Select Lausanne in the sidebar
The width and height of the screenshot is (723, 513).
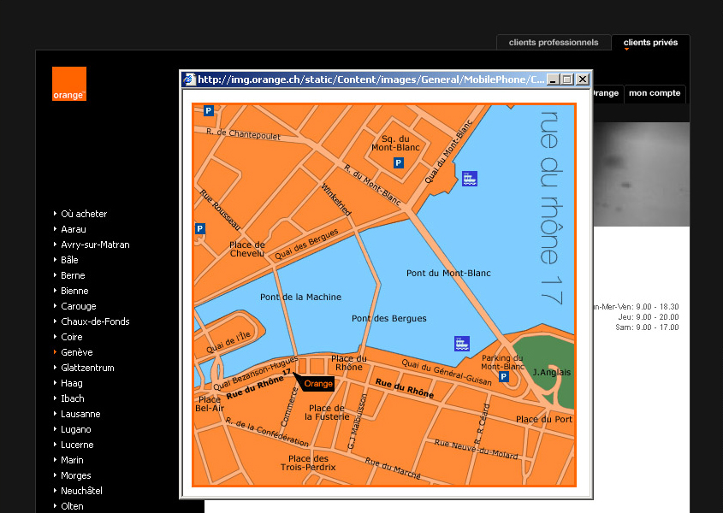tap(80, 414)
